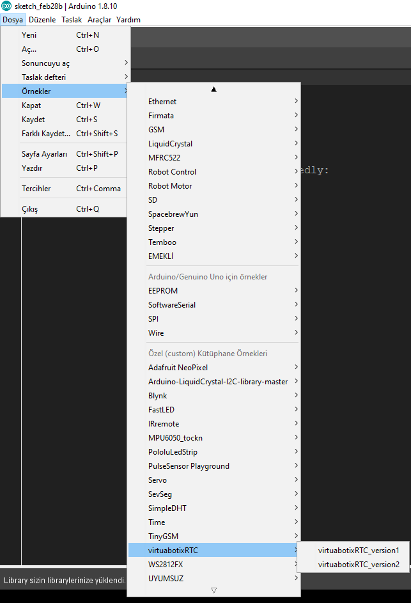Open Stepper examples submenu
The height and width of the screenshot is (603, 411).
pyautogui.click(x=213, y=228)
